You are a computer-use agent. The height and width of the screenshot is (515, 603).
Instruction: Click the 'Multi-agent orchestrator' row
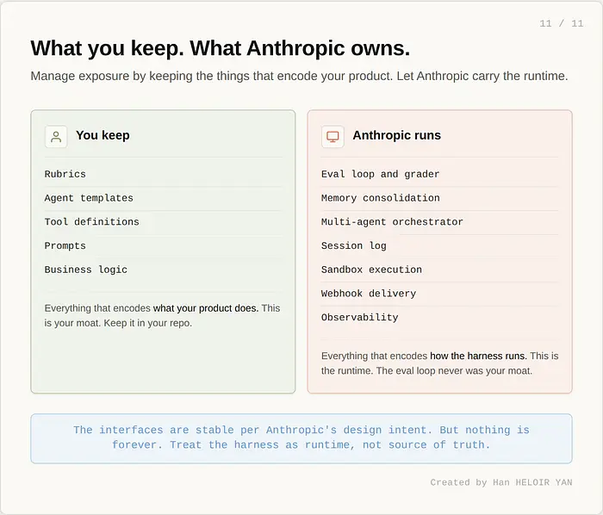coord(439,221)
